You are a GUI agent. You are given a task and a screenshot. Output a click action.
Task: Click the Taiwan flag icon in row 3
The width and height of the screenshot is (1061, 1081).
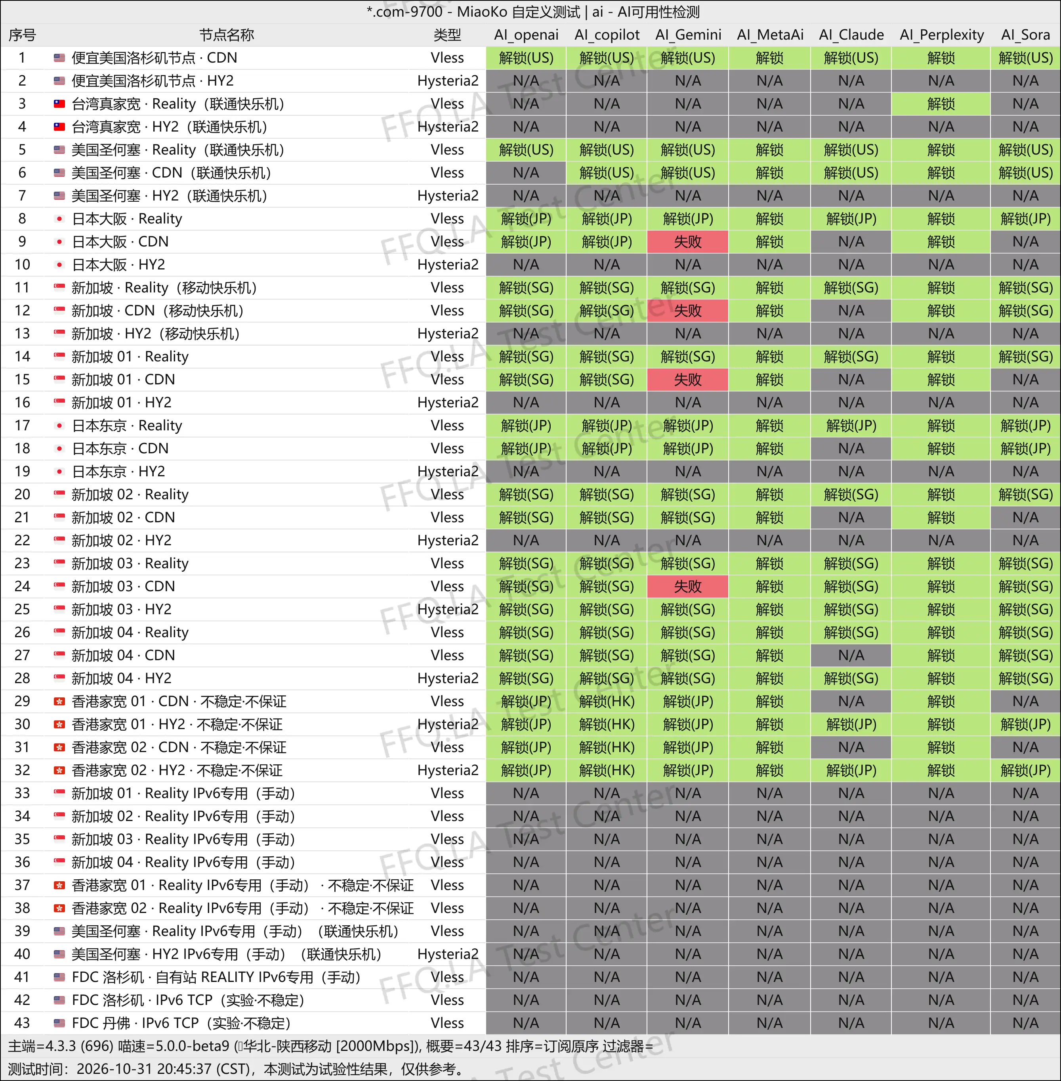[x=59, y=104]
